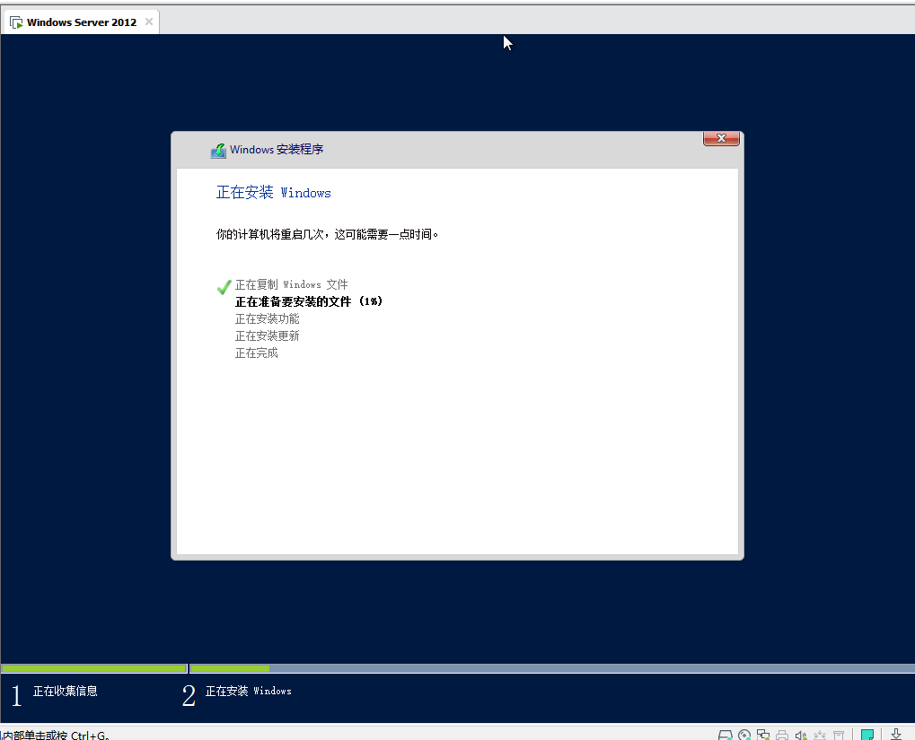Image resolution: width=915 pixels, height=740 pixels.
Task: Click the 正在安装功能 step text
Action: click(x=267, y=319)
